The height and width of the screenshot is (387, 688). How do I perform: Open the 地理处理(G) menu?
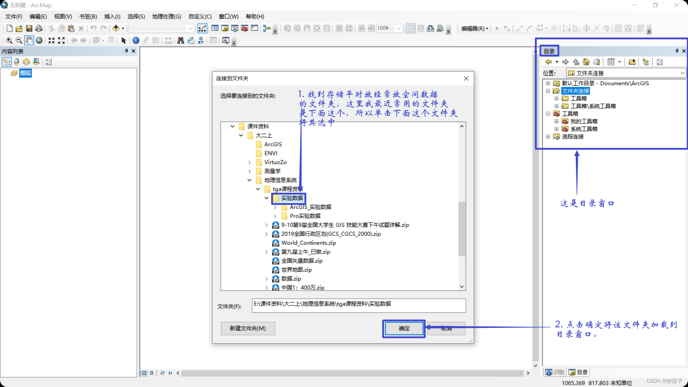coord(167,16)
